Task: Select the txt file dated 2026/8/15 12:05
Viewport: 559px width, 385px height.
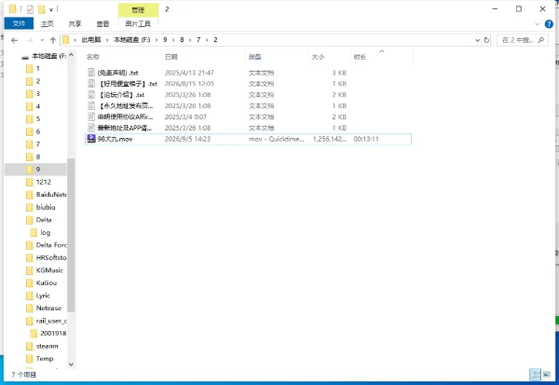Action: click(248, 83)
